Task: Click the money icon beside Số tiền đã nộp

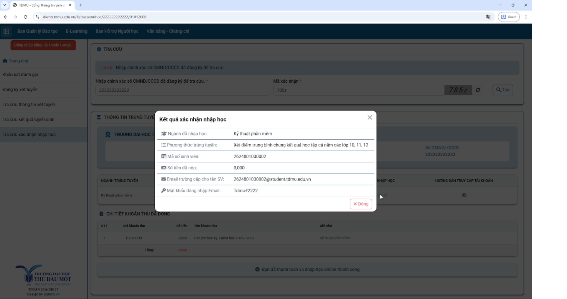Action: tap(164, 168)
